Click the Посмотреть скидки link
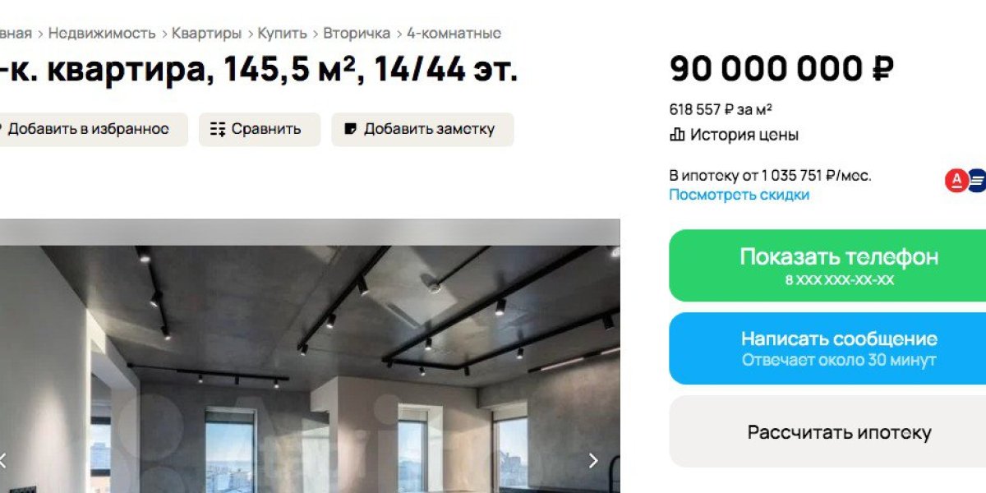The image size is (986, 493). (x=739, y=195)
